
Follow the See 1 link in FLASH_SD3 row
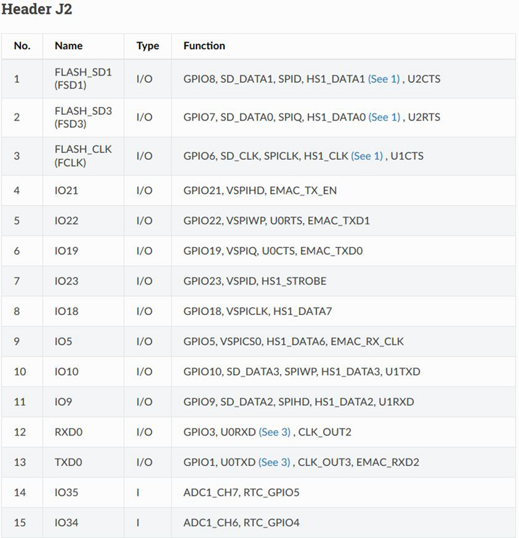coord(383,117)
